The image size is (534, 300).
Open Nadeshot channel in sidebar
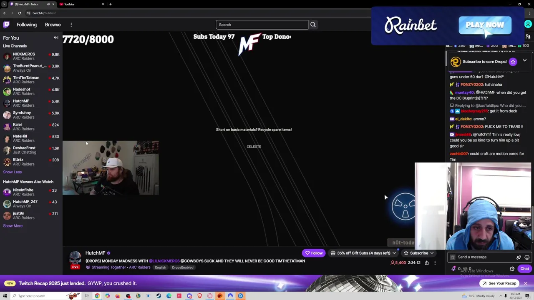point(31,91)
